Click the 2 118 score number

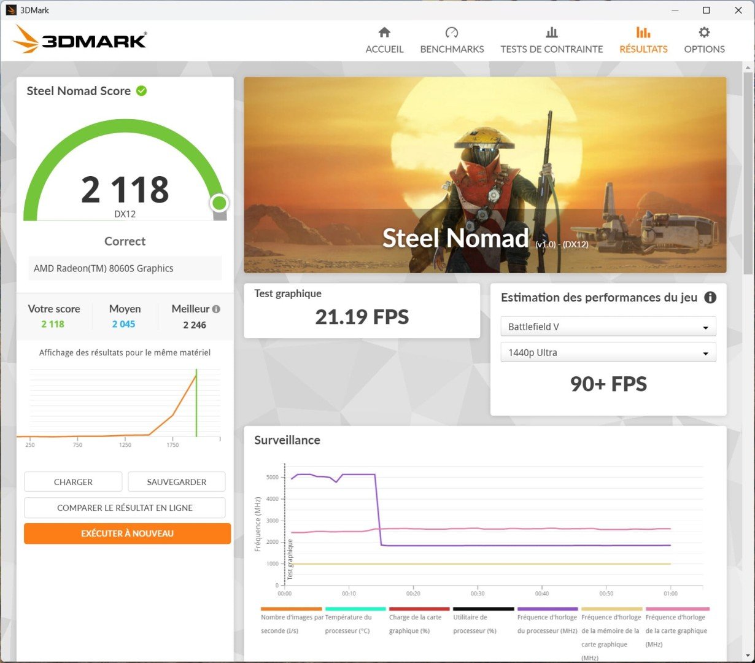coord(125,190)
